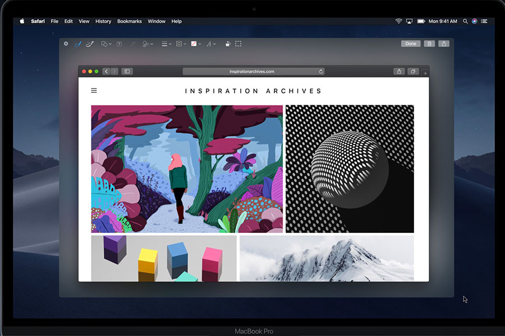Image resolution: width=505 pixels, height=336 pixels.
Task: Minimize Safari window with yellow button
Action: [x=90, y=71]
